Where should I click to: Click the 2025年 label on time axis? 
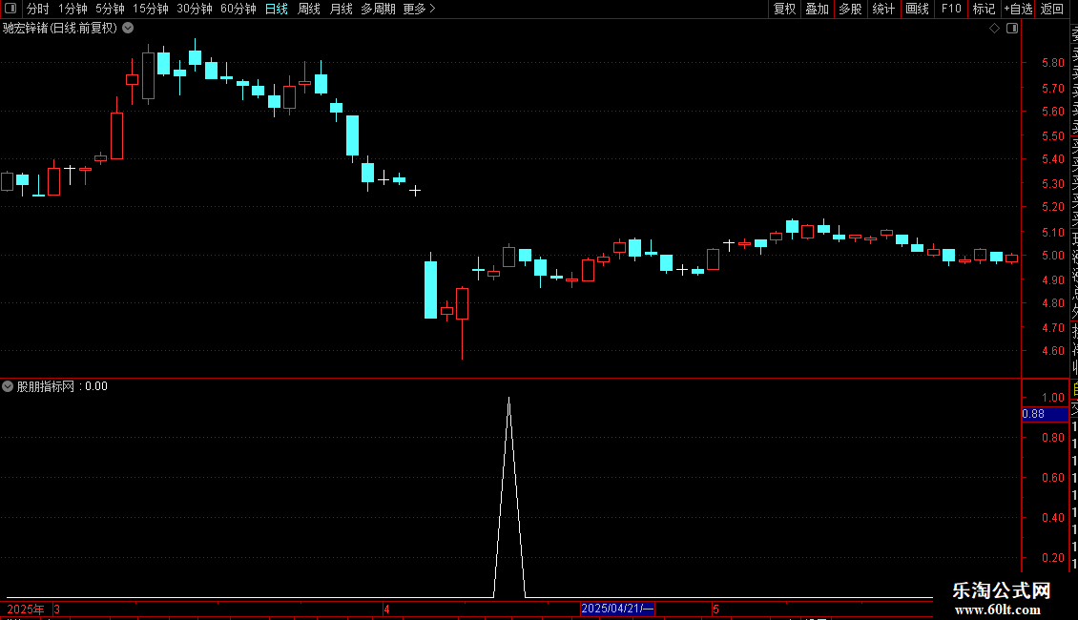click(x=26, y=609)
